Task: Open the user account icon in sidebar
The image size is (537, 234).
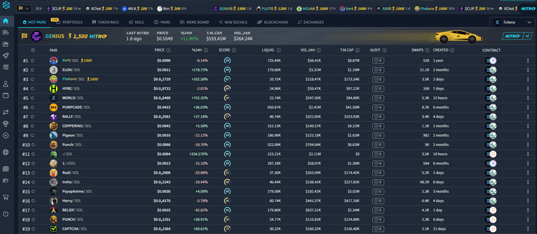Action: pos(6,84)
